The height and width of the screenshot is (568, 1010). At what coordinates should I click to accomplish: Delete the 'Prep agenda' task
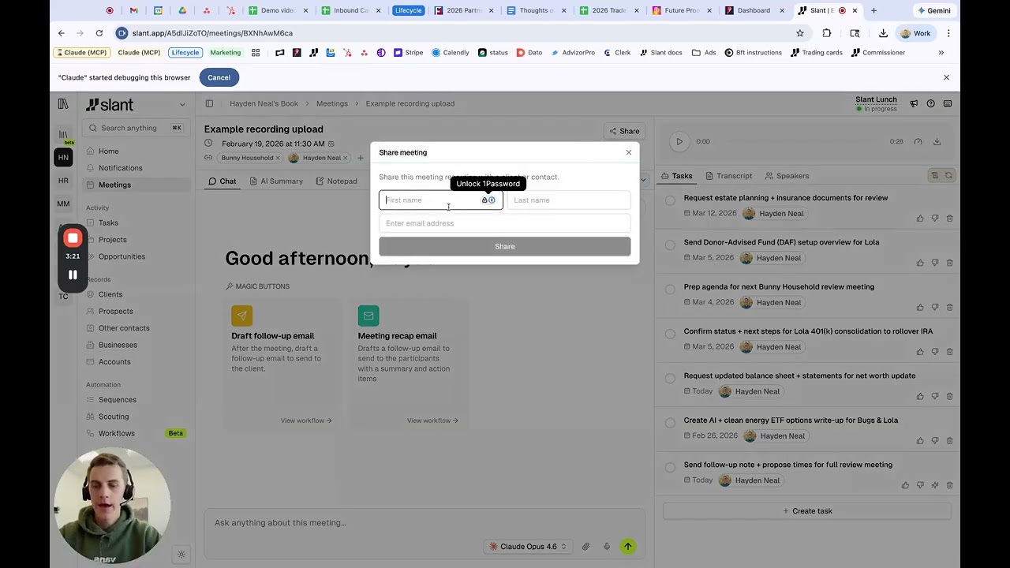[949, 307]
